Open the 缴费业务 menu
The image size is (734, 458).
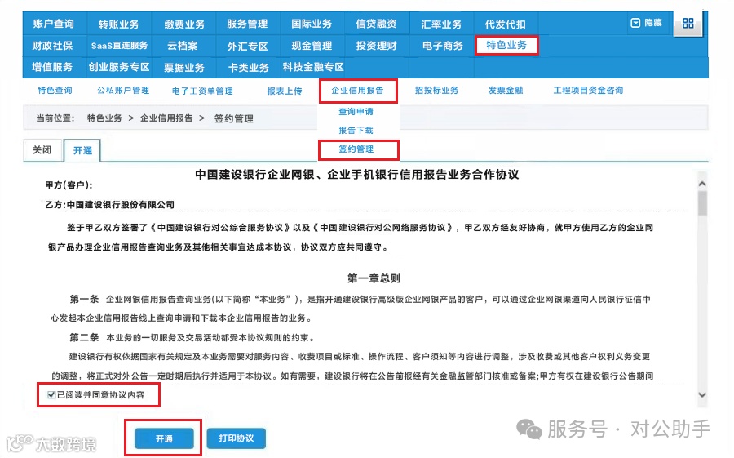pos(184,24)
